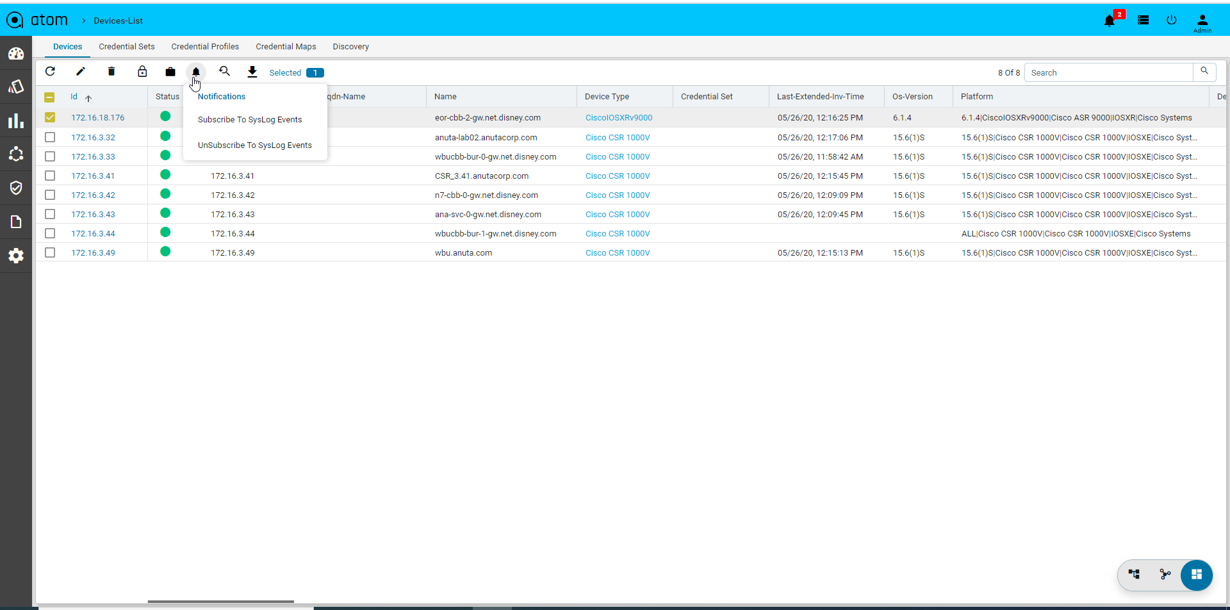Screen dimensions: 1230x610
Task: Sort by the Status column header
Action: click(167, 97)
